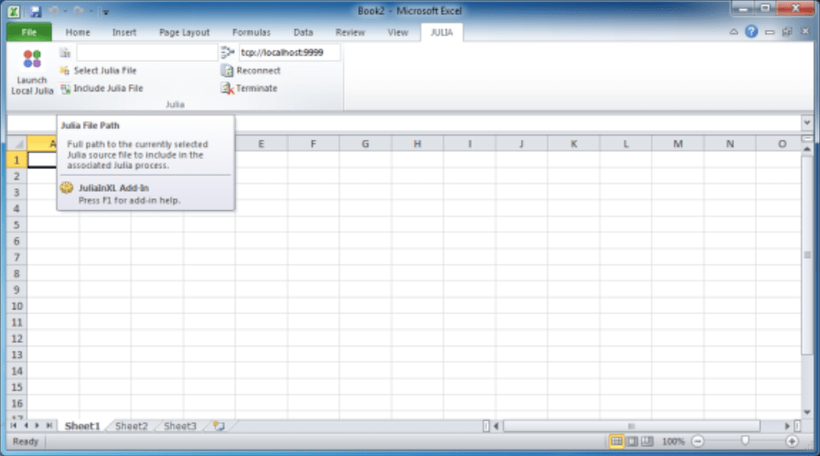This screenshot has height=456, width=820.
Task: Open the Formulas tab
Action: 251,32
